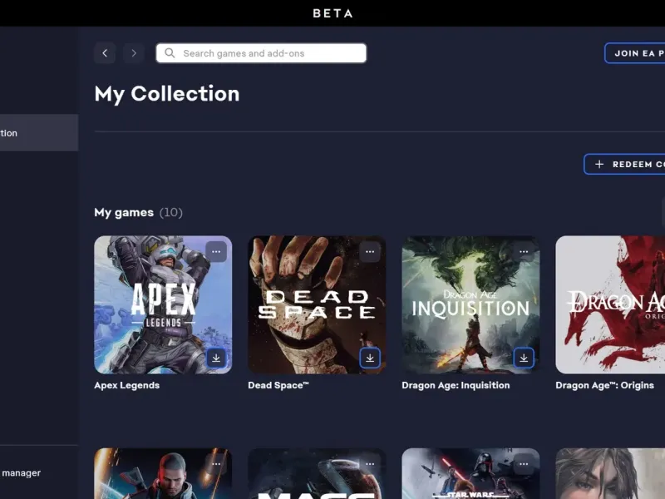Open the Apex Legends cover art
Screen dimensions: 665x499
tap(163, 304)
